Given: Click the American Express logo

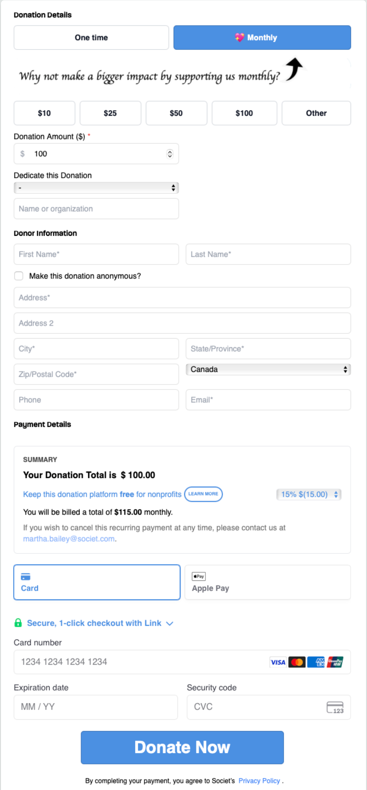Looking at the screenshot, I should (316, 662).
